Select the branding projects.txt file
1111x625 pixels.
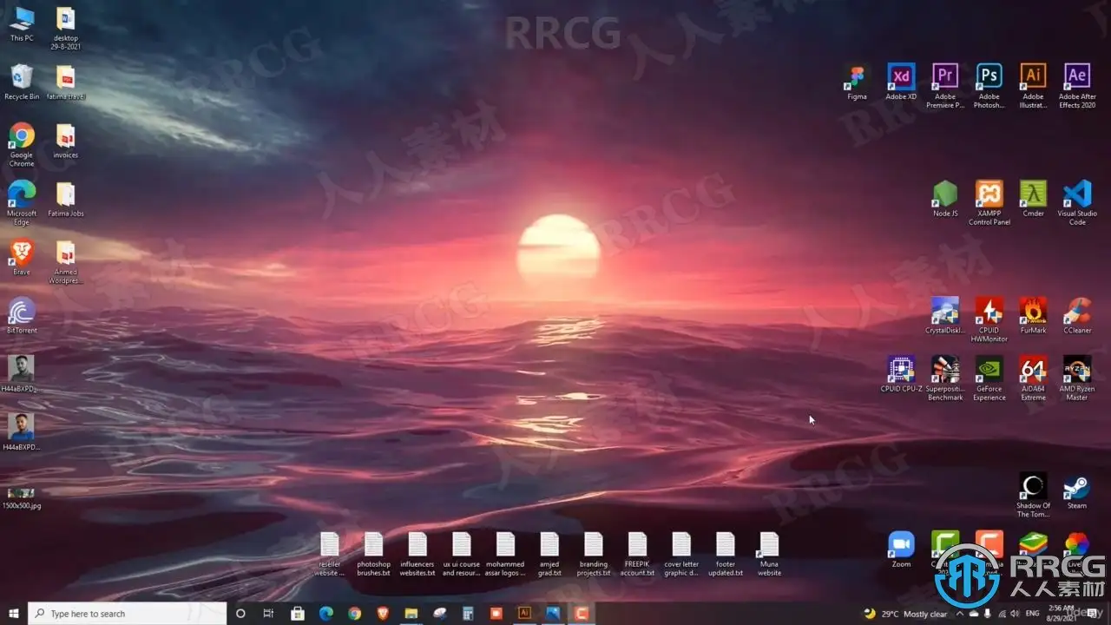(x=594, y=554)
